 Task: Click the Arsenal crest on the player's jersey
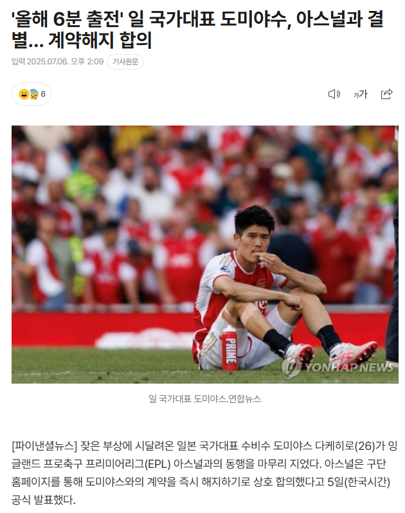point(261,284)
